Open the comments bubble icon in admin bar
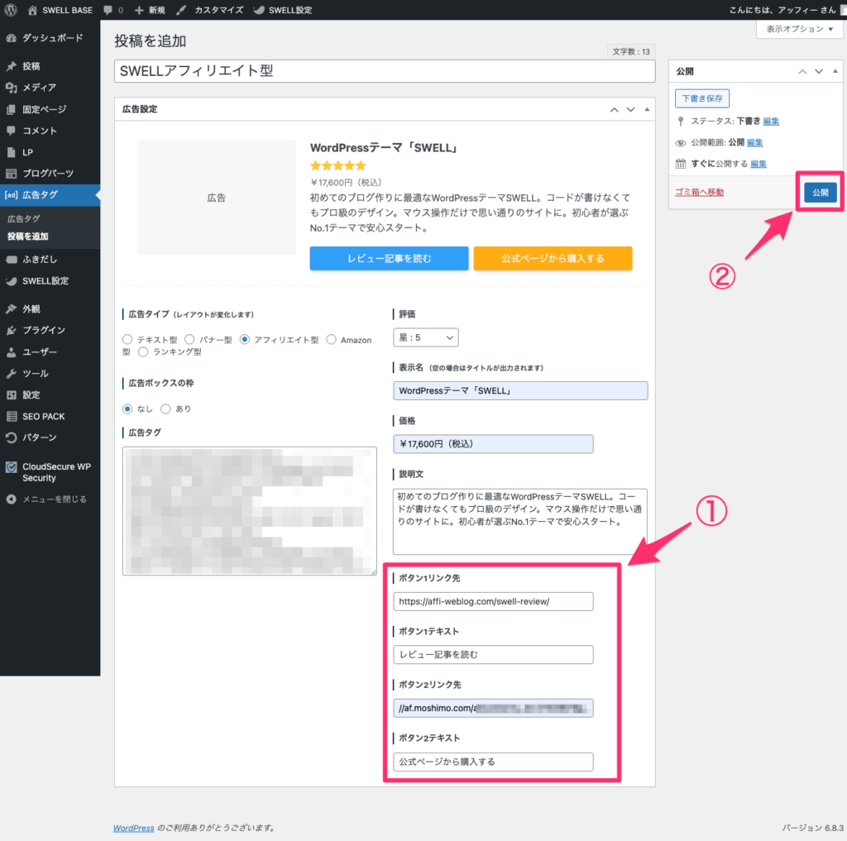Viewport: 847px width, 841px height. point(109,10)
